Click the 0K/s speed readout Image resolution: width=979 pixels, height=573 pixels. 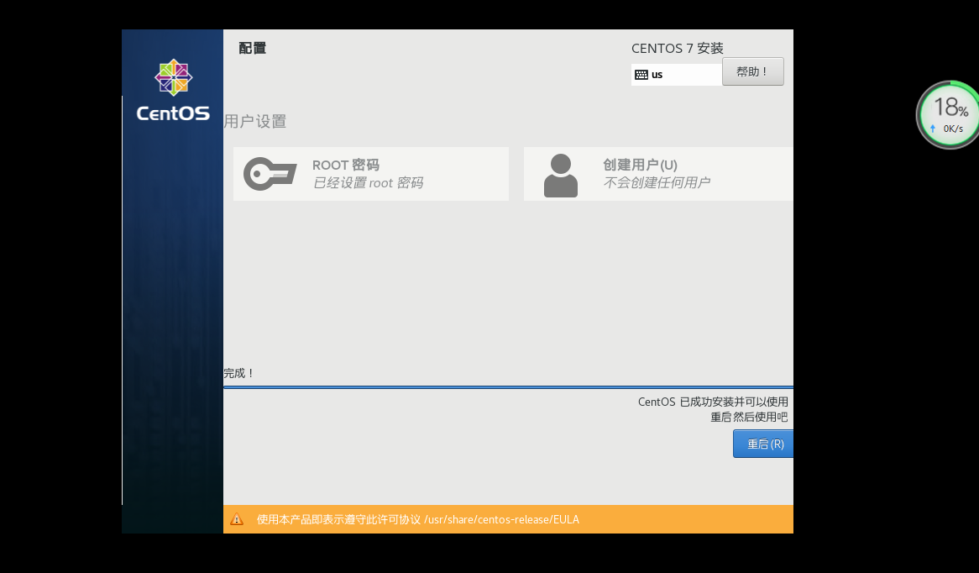953,129
